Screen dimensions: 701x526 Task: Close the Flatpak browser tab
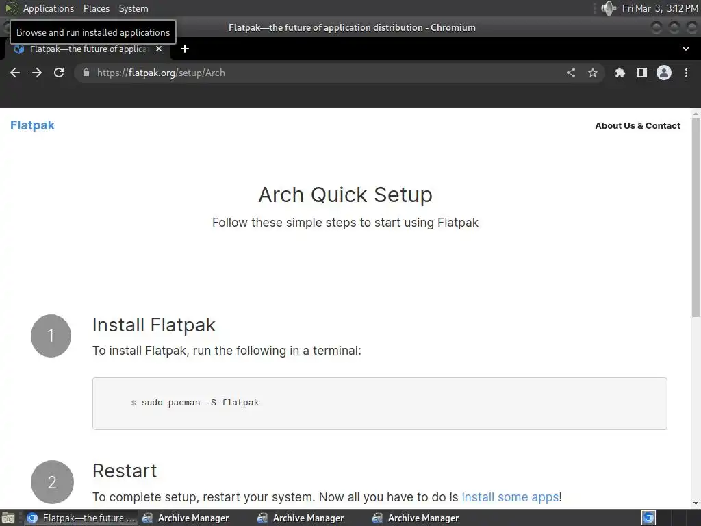159,49
